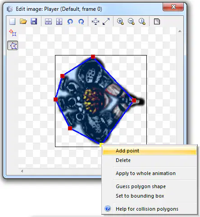Flip the image vertically
This screenshot has height=217, width=200.
point(59,22)
